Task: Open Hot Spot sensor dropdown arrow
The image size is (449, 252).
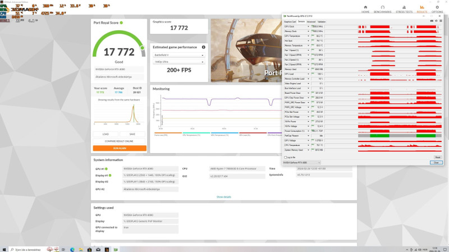Action: (308, 40)
